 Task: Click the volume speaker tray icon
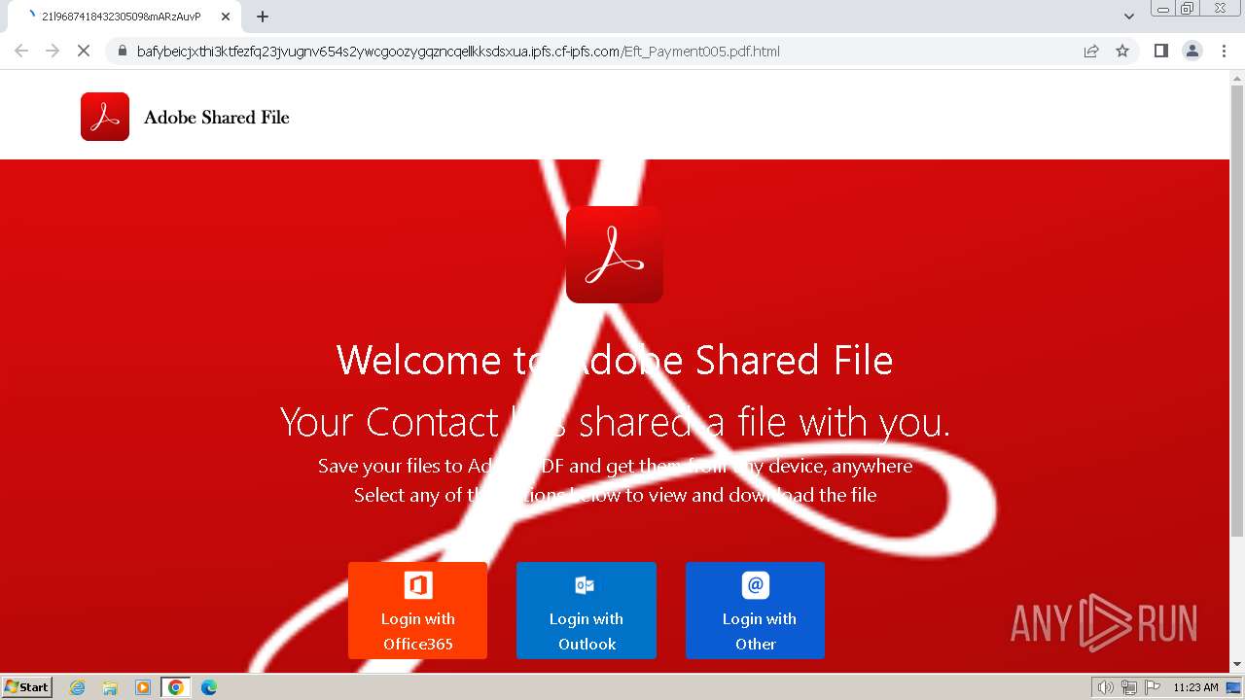click(x=1106, y=687)
